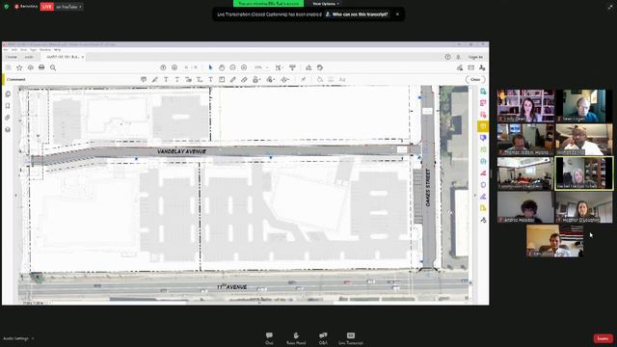The image size is (617, 347).
Task: Click the Zoom out minus icon
Action: 232,67
